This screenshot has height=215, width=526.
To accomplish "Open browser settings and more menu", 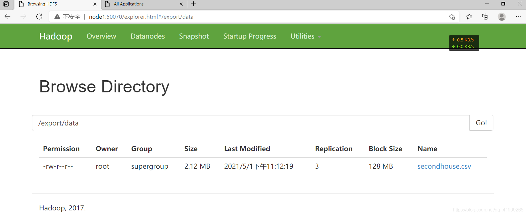I will (518, 17).
